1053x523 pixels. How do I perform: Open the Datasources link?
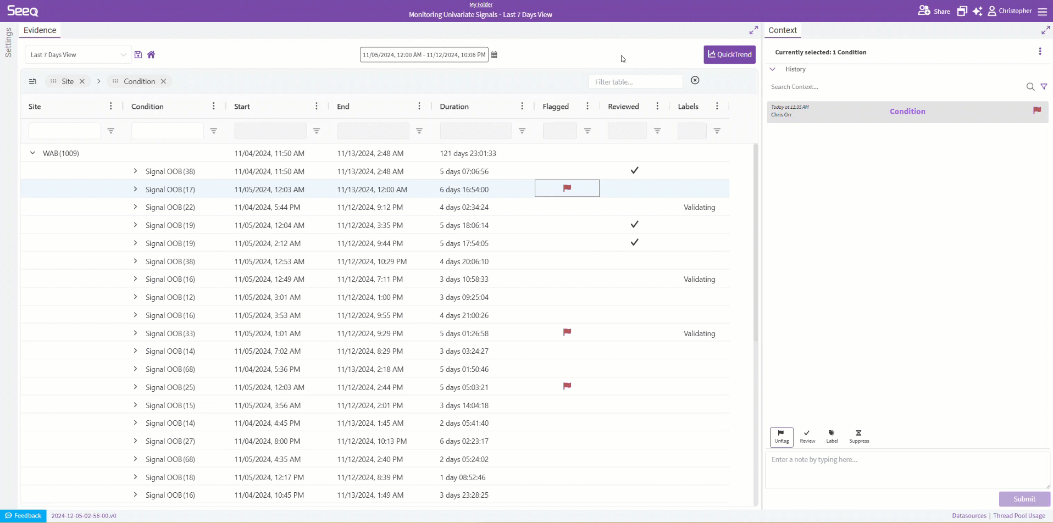tap(968, 516)
